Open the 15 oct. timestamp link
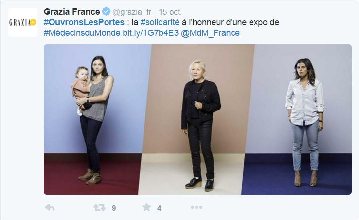This screenshot has height=220, width=359. tap(170, 12)
